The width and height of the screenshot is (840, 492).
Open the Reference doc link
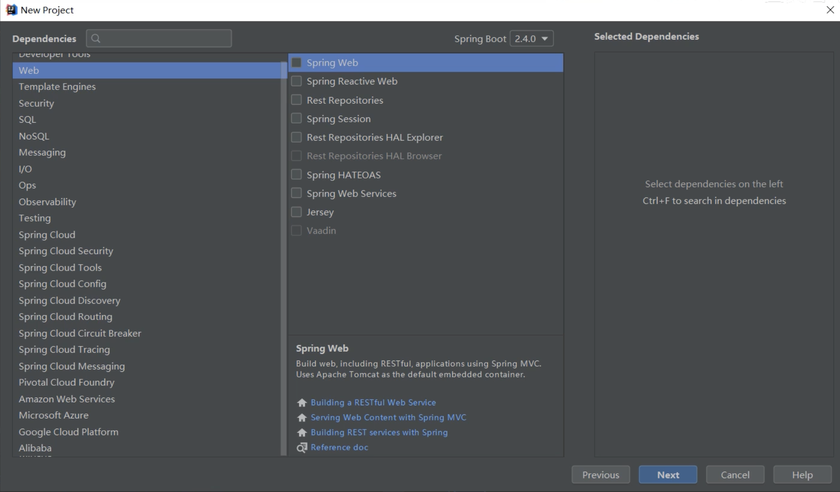pyautogui.click(x=340, y=447)
